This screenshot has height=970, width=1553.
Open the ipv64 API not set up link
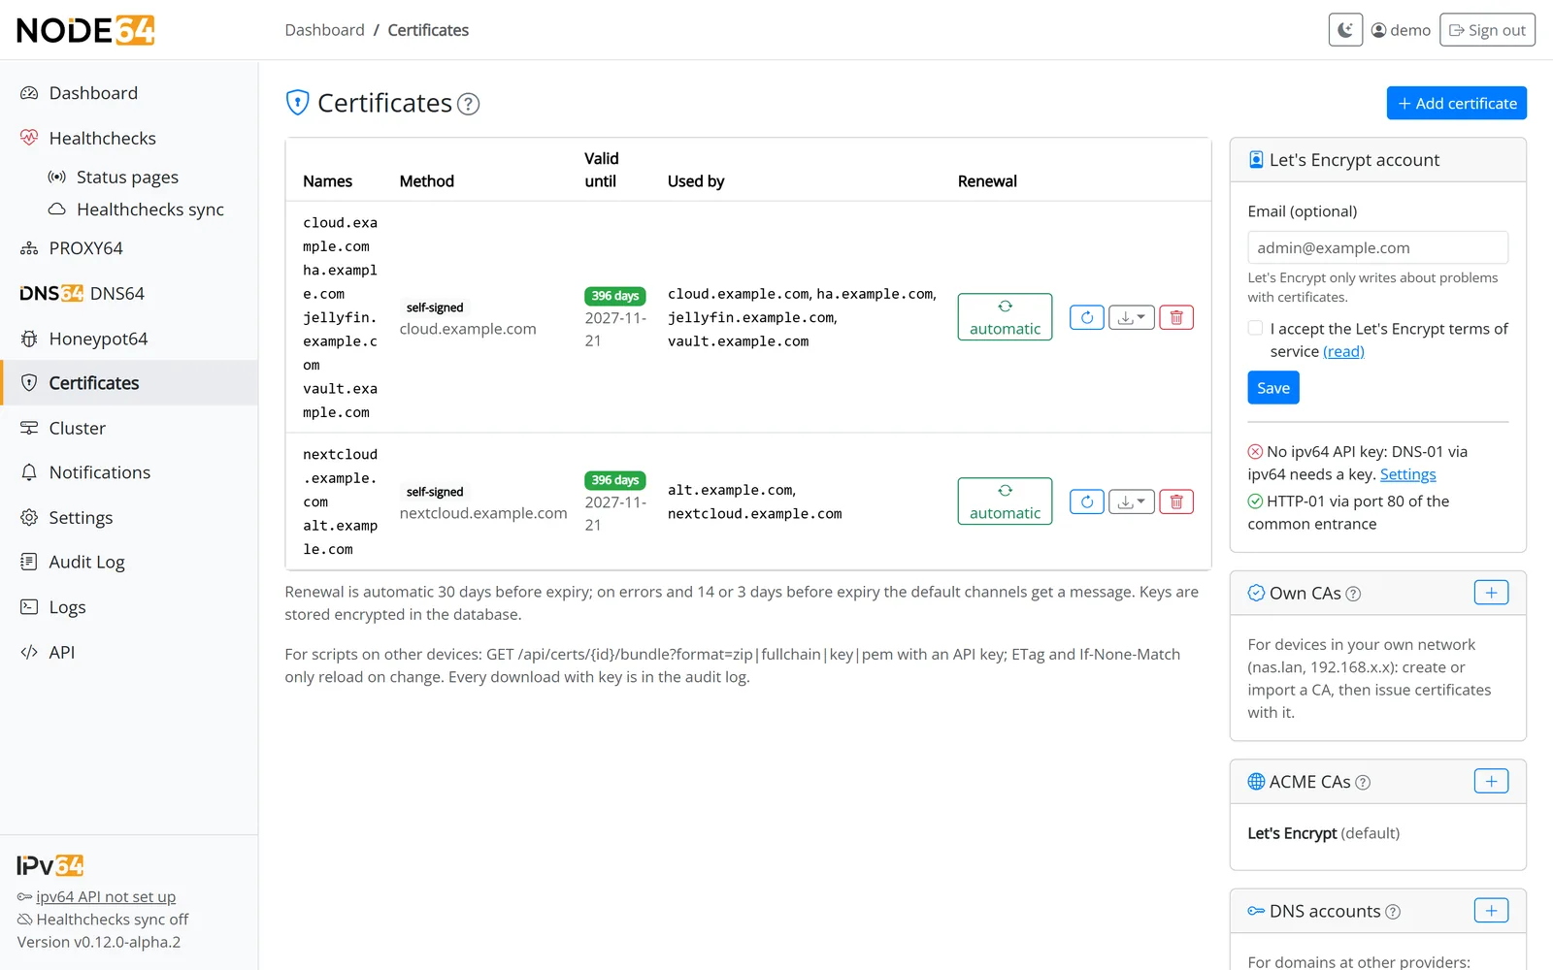[106, 897]
